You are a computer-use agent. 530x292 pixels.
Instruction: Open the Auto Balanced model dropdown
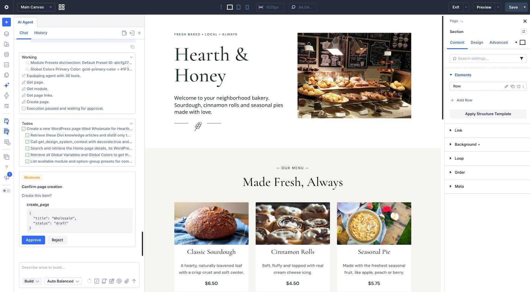click(x=63, y=281)
